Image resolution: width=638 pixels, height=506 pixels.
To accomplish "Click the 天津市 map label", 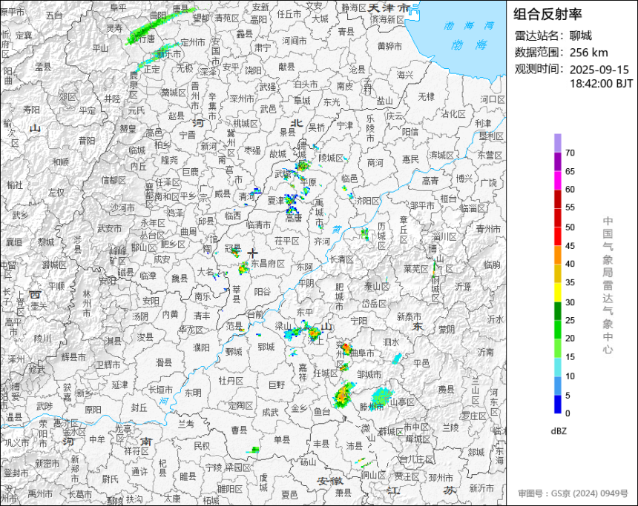I will point(389,7).
